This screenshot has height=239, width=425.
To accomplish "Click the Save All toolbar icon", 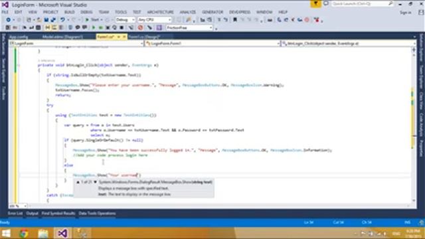I will 53,20.
